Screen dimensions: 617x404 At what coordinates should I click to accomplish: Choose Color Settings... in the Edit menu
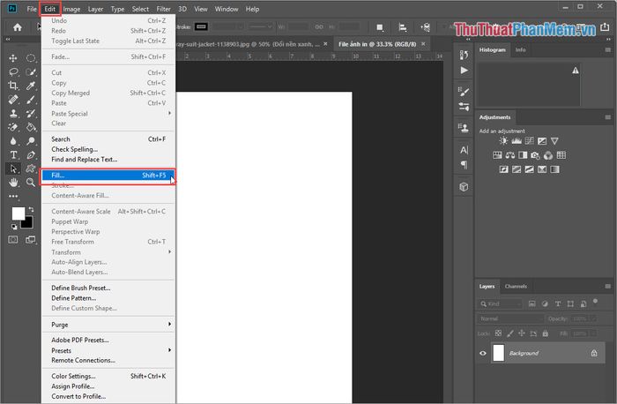click(108, 376)
